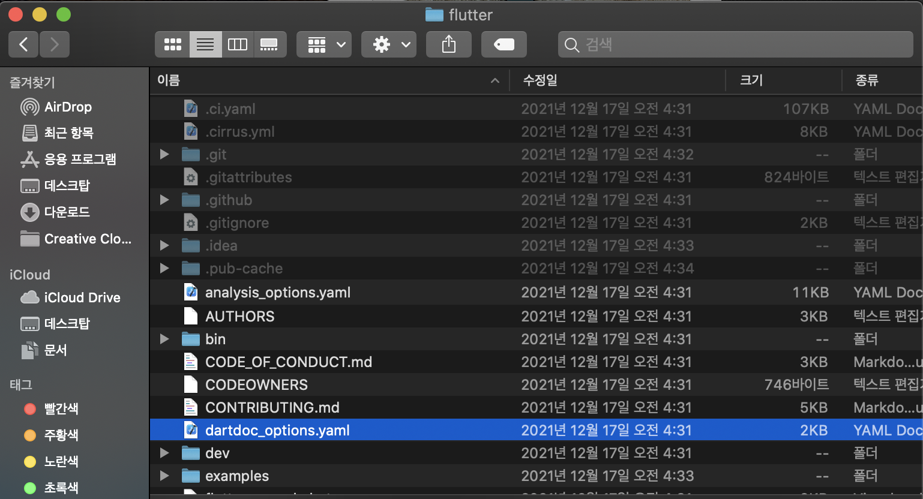Open the group-by arrangement dropdown
The width and height of the screenshot is (923, 499).
(x=324, y=44)
